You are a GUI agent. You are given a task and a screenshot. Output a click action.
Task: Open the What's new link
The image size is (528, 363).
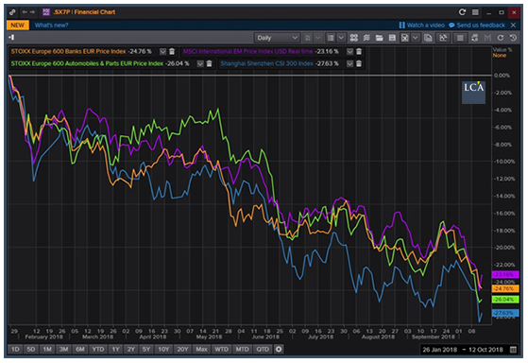(52, 26)
